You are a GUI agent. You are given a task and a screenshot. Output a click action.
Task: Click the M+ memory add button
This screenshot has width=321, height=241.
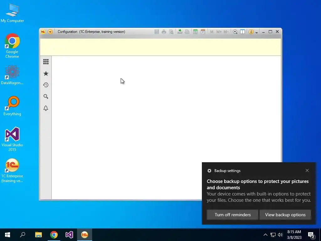coord(219,32)
